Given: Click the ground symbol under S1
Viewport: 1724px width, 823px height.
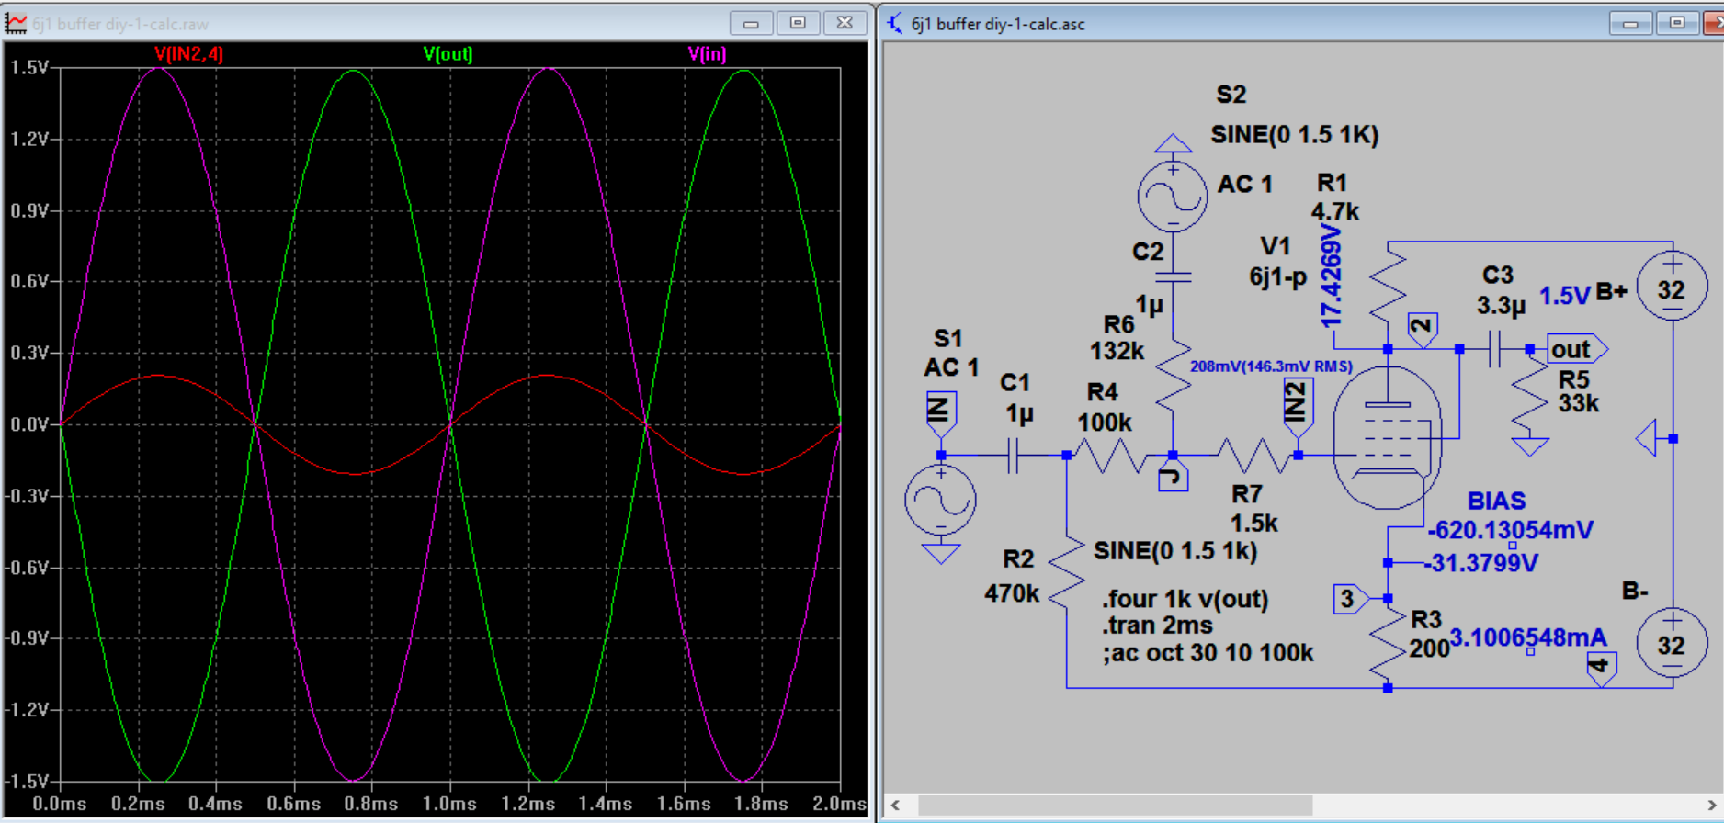Looking at the screenshot, I should [x=940, y=553].
